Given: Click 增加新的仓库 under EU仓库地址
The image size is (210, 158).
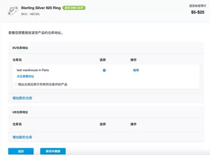Looking at the screenshot, I should click(x=22, y=98).
